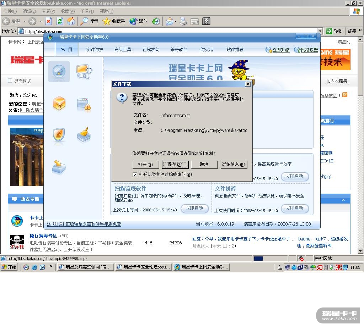Click the question mark icon in download dialog

[122, 99]
